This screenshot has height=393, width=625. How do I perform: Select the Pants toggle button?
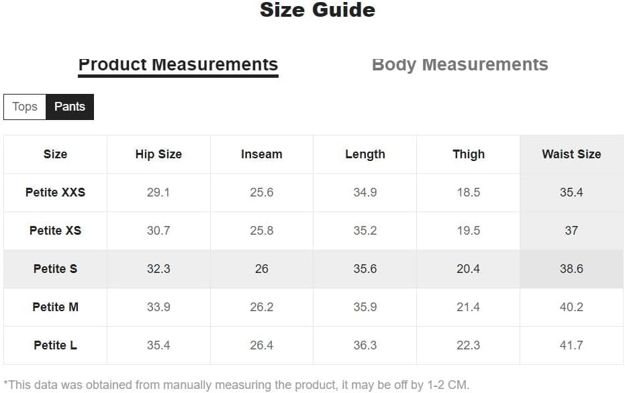(70, 107)
